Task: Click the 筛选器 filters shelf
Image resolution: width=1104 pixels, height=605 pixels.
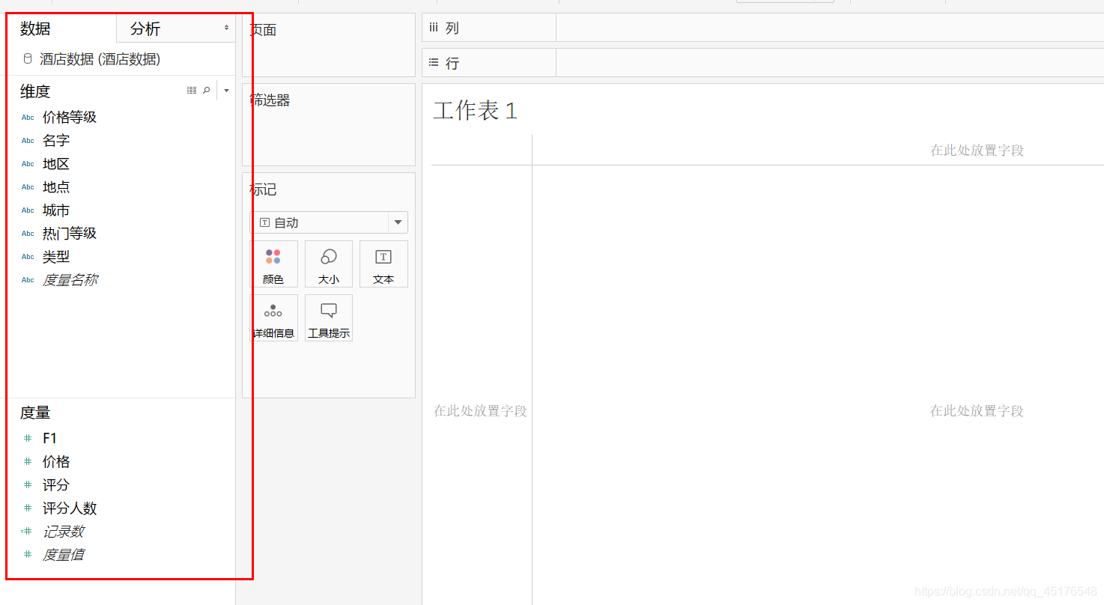Action: tap(329, 125)
